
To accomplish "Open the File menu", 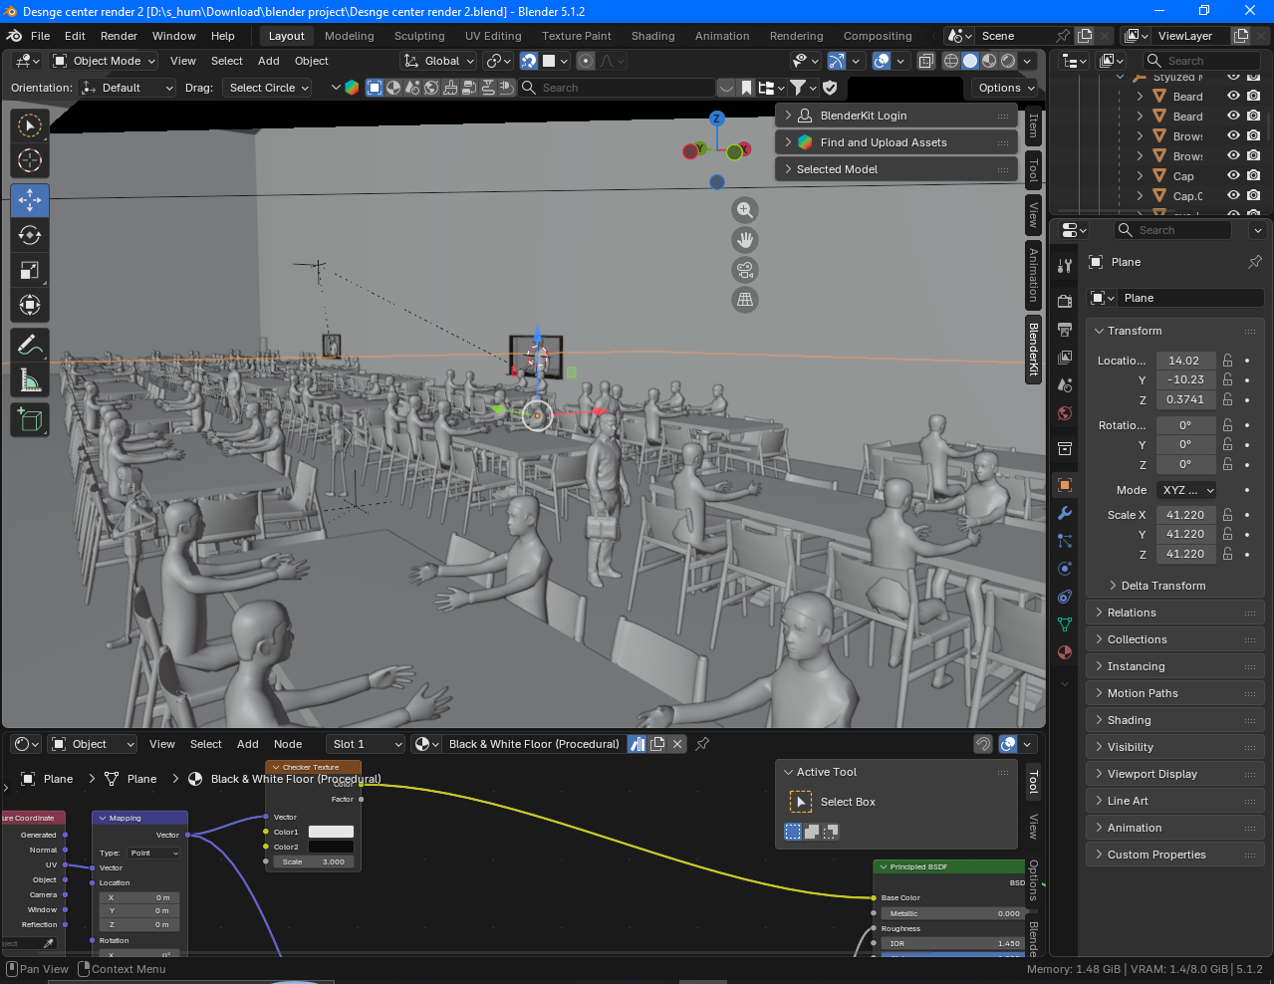I will [40, 36].
